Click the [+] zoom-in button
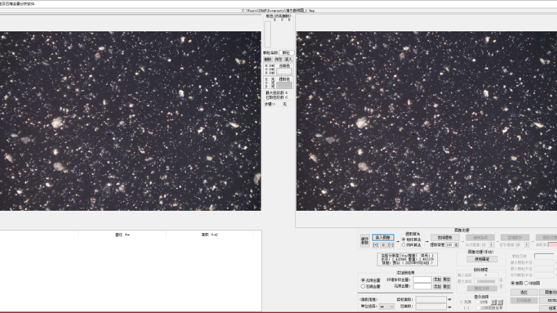 click(x=376, y=245)
